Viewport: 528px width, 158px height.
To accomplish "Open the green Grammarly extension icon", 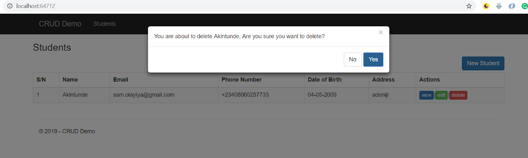I will (x=524, y=6).
